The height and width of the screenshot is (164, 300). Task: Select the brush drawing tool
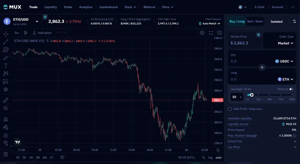coord(6,58)
